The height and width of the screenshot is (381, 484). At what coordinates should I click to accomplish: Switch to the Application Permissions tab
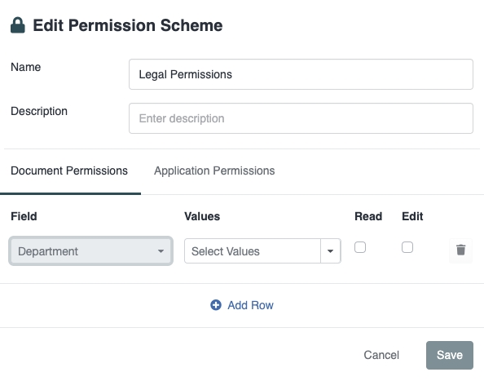click(x=214, y=171)
